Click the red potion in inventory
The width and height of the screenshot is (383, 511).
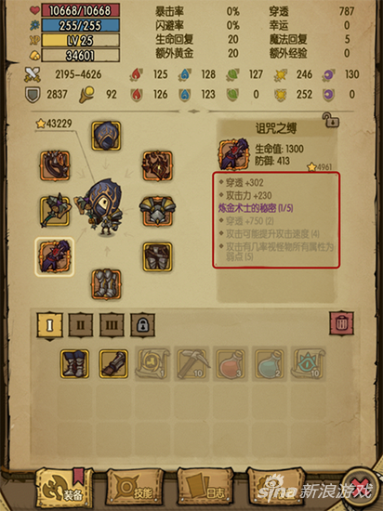point(231,363)
